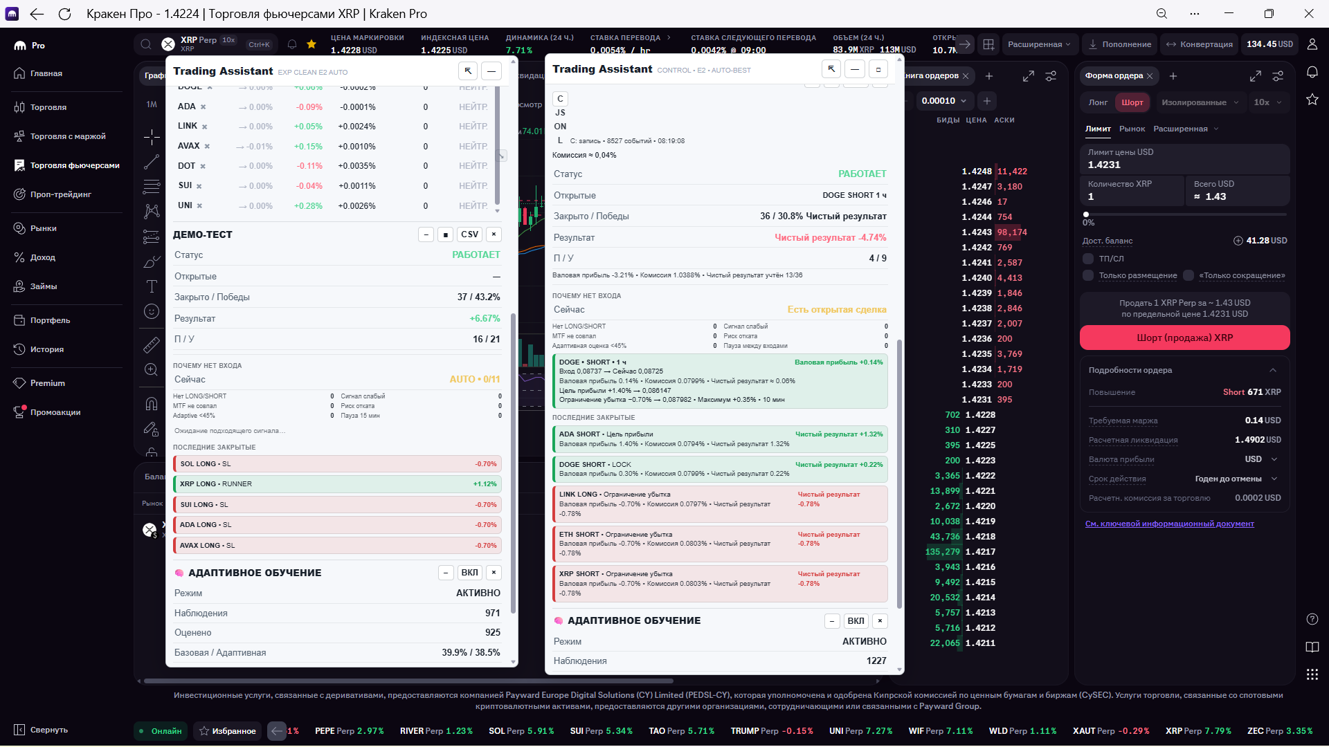Open the Изолированная margin mode dropdown
Viewport: 1329px width, 747px height.
[x=1200, y=102]
